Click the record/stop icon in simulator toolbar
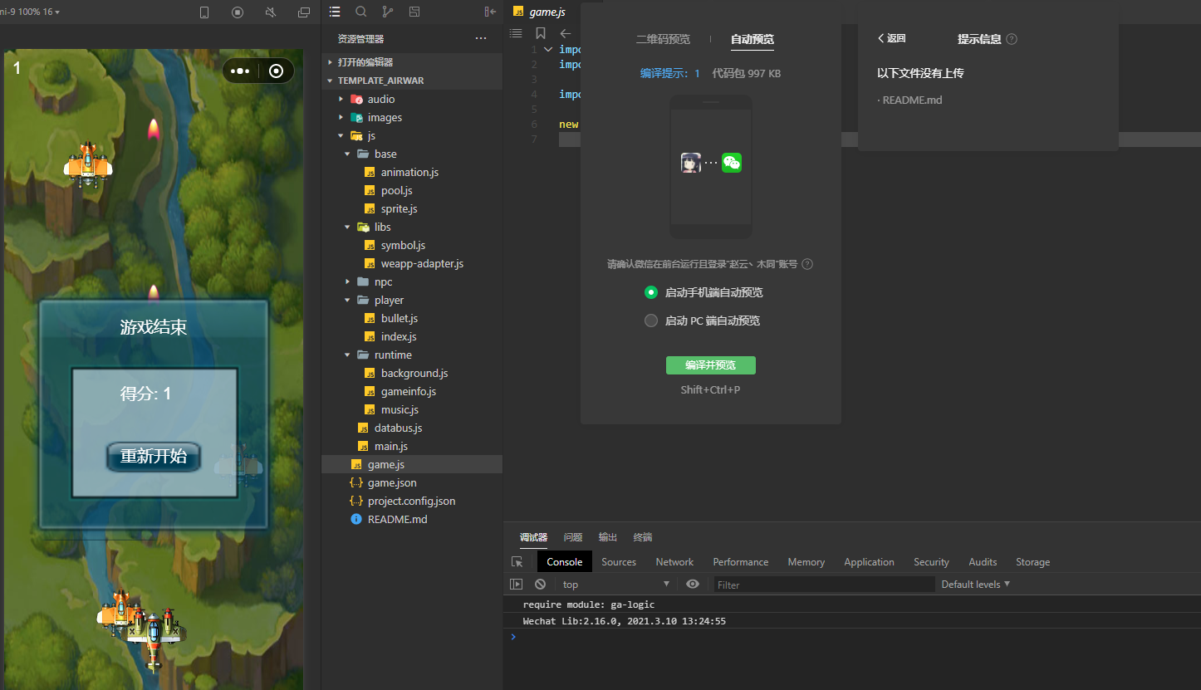The width and height of the screenshot is (1201, 690). (238, 12)
